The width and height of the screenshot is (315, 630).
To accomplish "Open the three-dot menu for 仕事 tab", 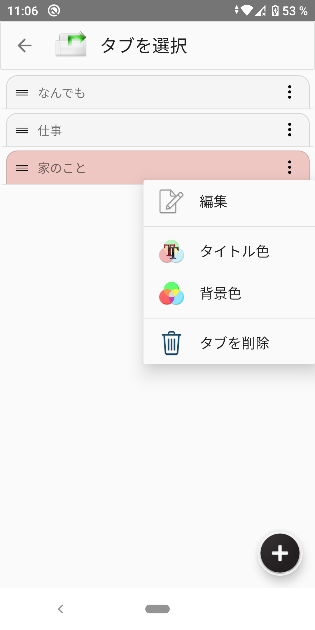I will (289, 130).
